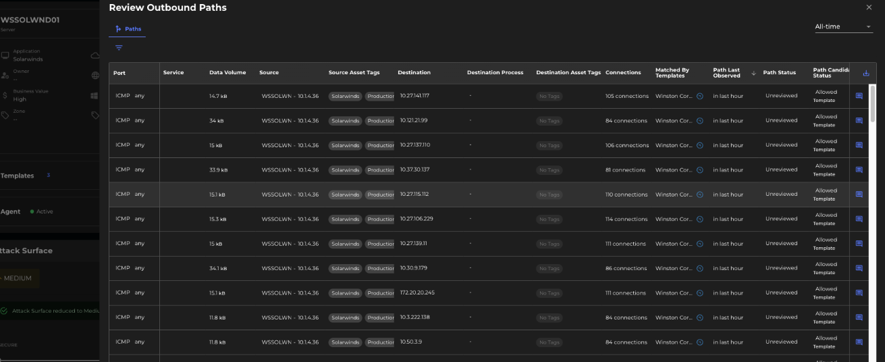Click the sort arrow beside Path Last Observed
The image size is (885, 362).
[753, 73]
